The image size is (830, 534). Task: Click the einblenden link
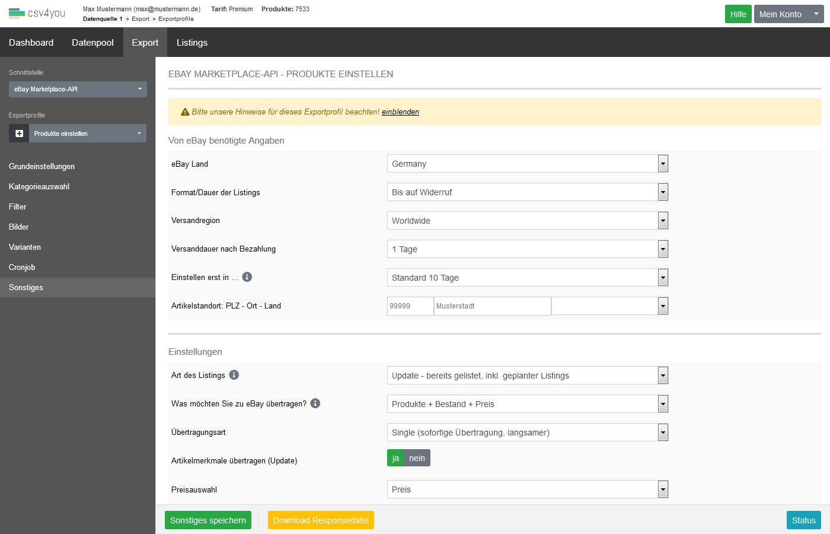pyautogui.click(x=400, y=112)
